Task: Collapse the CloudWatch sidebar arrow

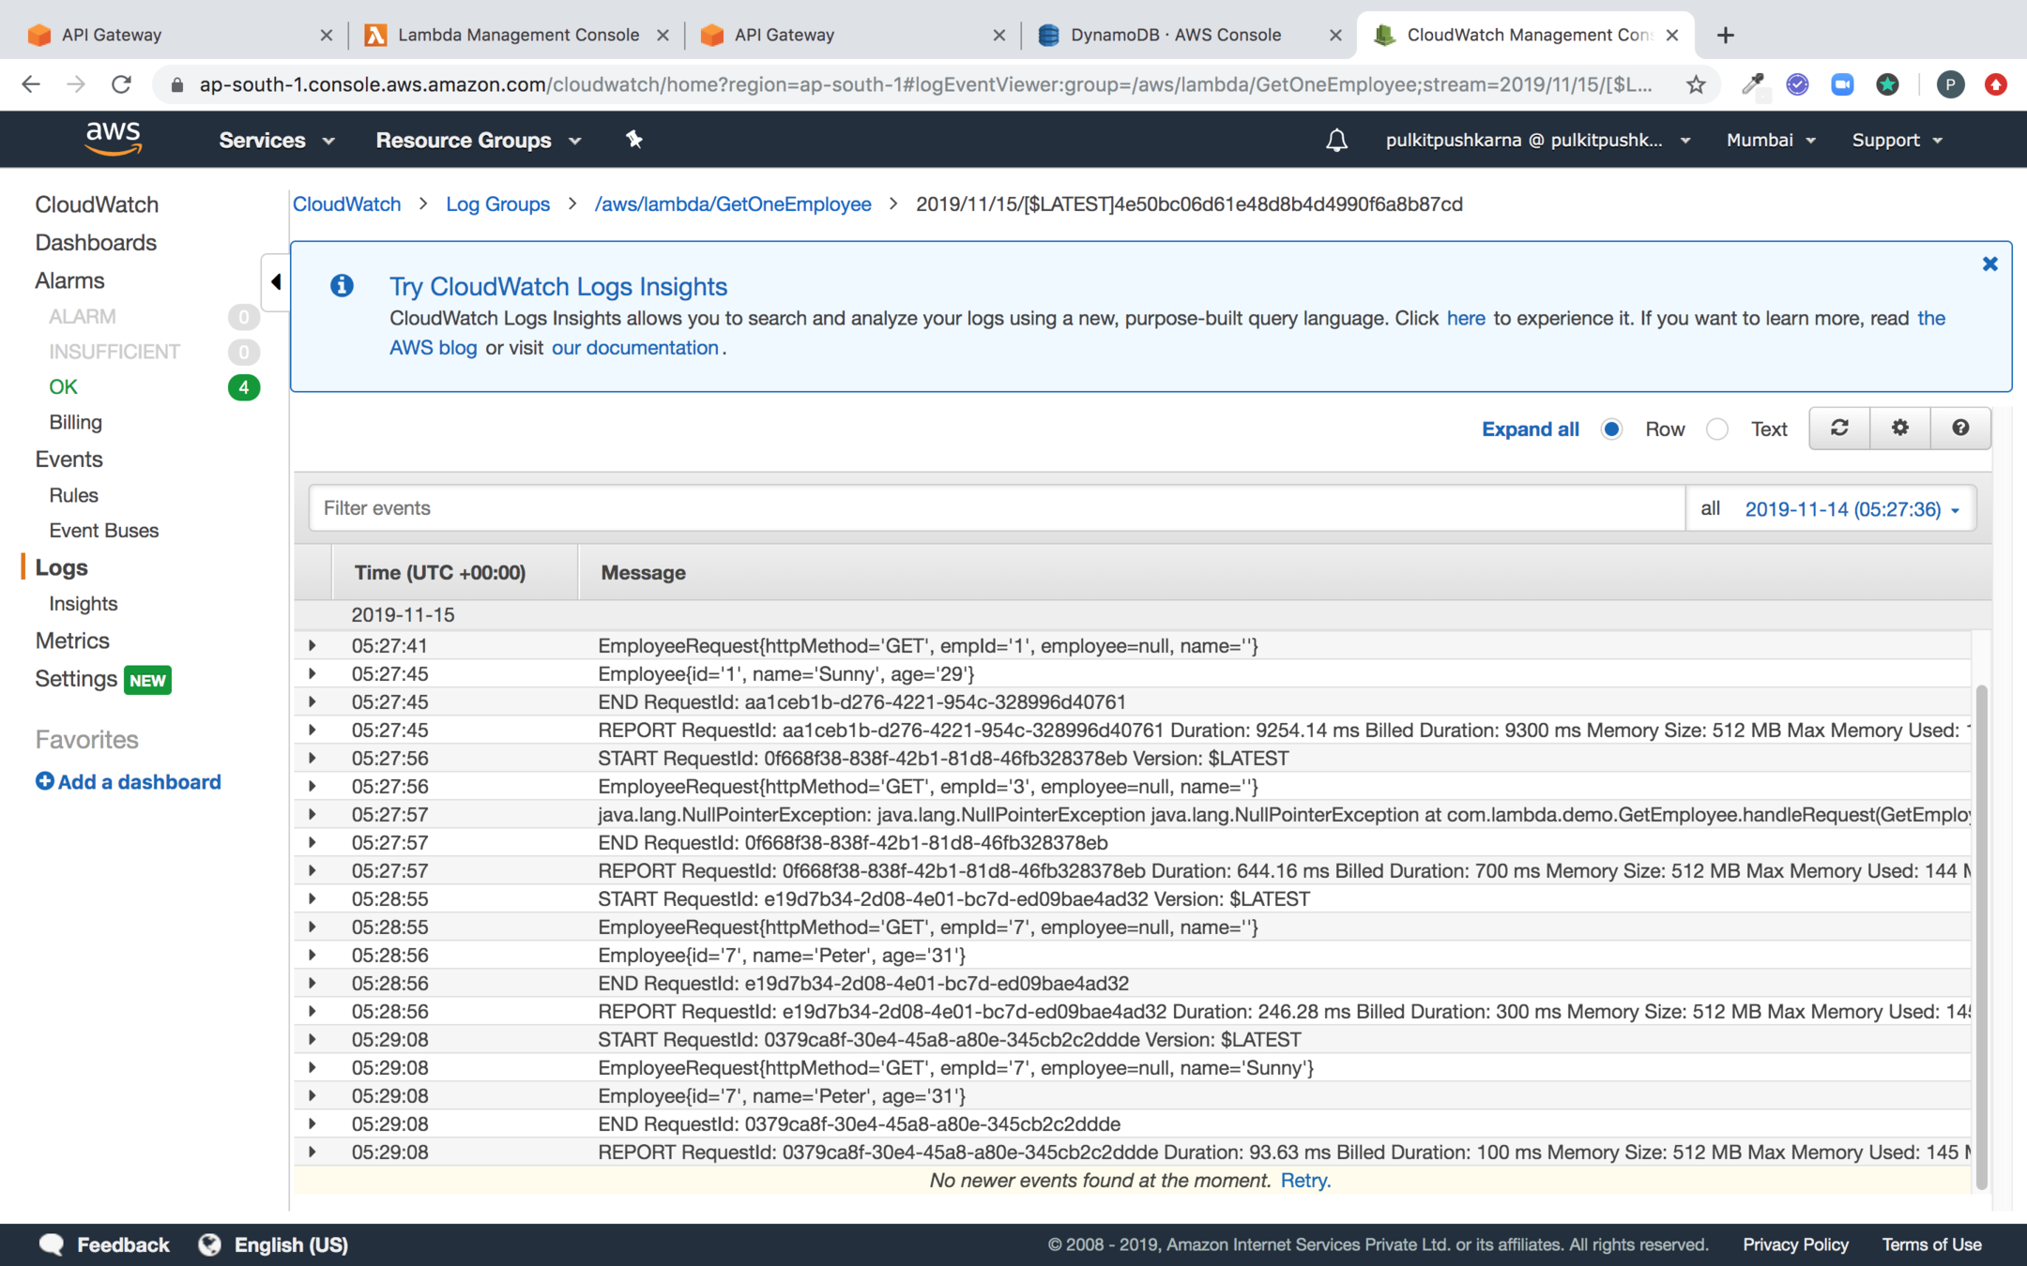Action: (275, 281)
